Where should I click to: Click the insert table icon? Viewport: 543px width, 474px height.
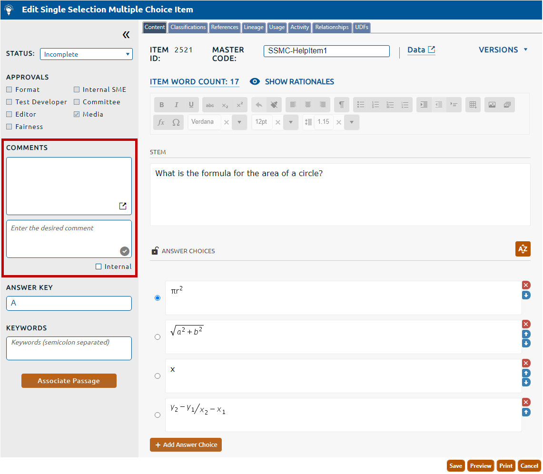473,105
